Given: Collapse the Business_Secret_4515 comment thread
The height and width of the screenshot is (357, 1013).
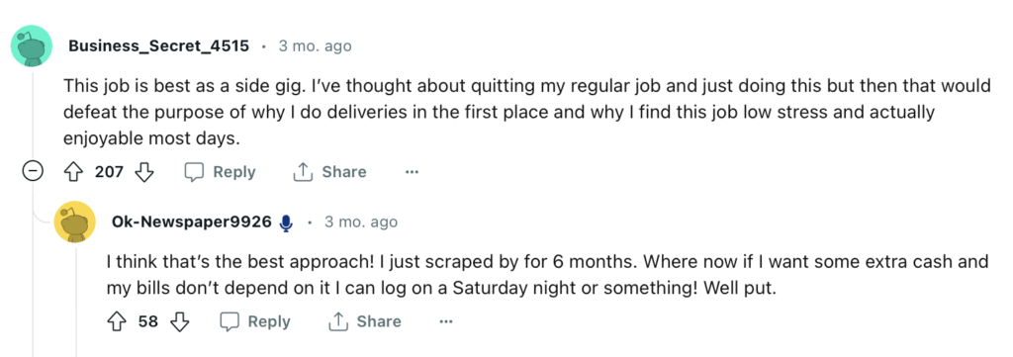Looking at the screenshot, I should pyautogui.click(x=33, y=172).
